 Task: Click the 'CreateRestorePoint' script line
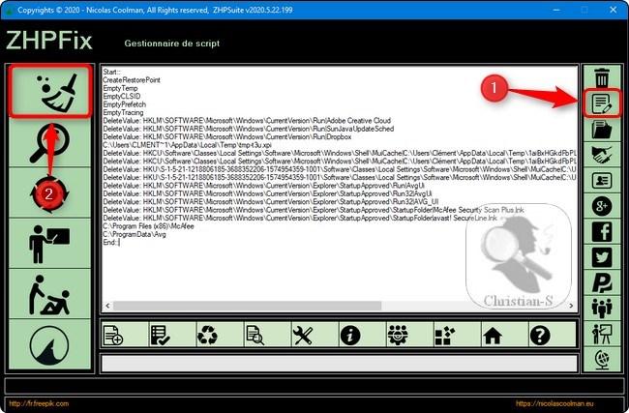(x=132, y=79)
